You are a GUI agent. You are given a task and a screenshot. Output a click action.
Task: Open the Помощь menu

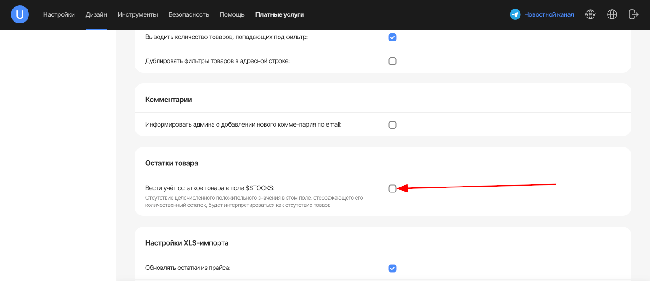(x=232, y=14)
